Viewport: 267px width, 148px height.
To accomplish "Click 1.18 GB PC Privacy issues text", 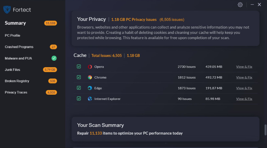I will 134,20.
